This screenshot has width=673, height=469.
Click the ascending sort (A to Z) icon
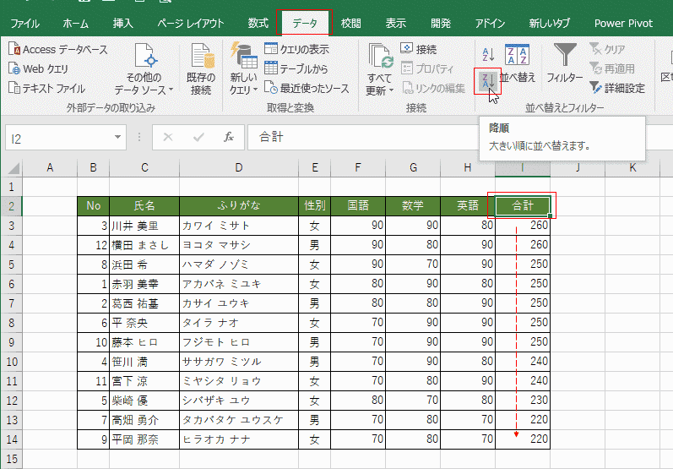tap(488, 55)
